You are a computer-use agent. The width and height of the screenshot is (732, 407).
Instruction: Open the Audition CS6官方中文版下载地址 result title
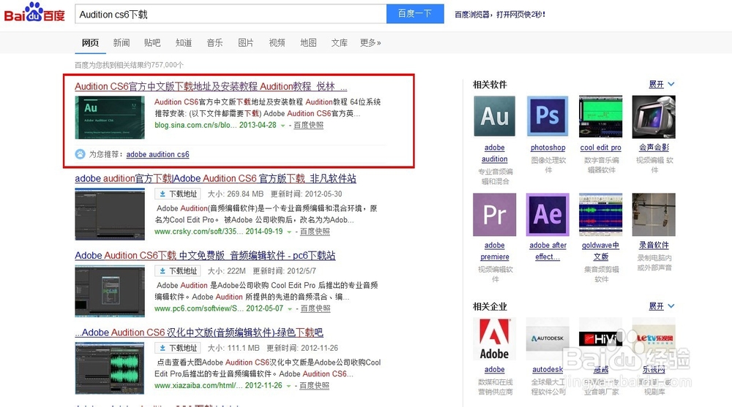click(211, 86)
